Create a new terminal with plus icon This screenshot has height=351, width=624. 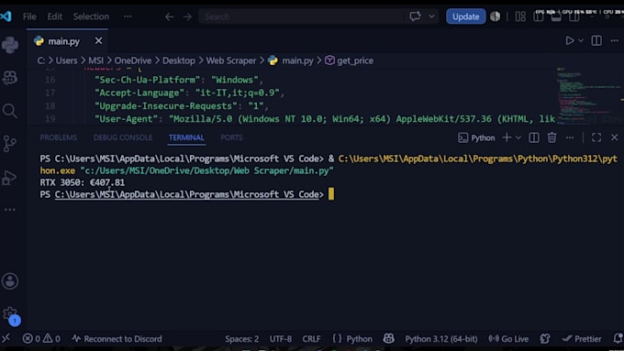(507, 137)
